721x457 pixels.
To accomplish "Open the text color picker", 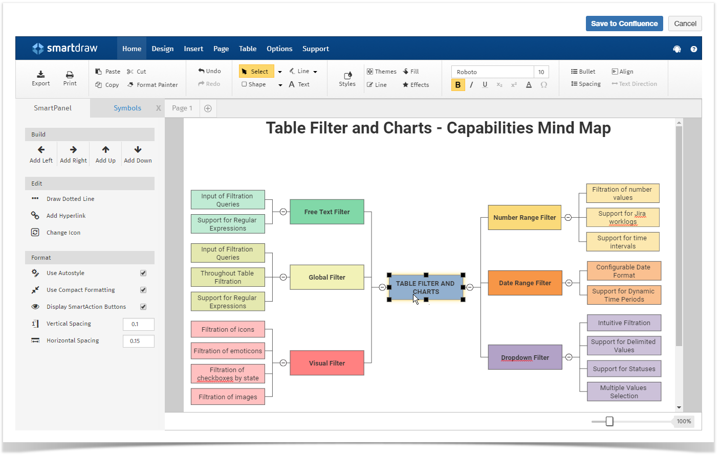I will (529, 85).
